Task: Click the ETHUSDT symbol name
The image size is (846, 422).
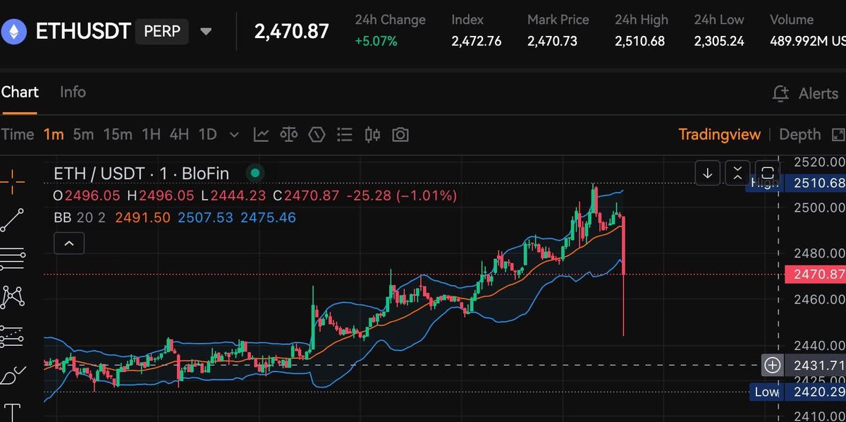Action: (83, 32)
